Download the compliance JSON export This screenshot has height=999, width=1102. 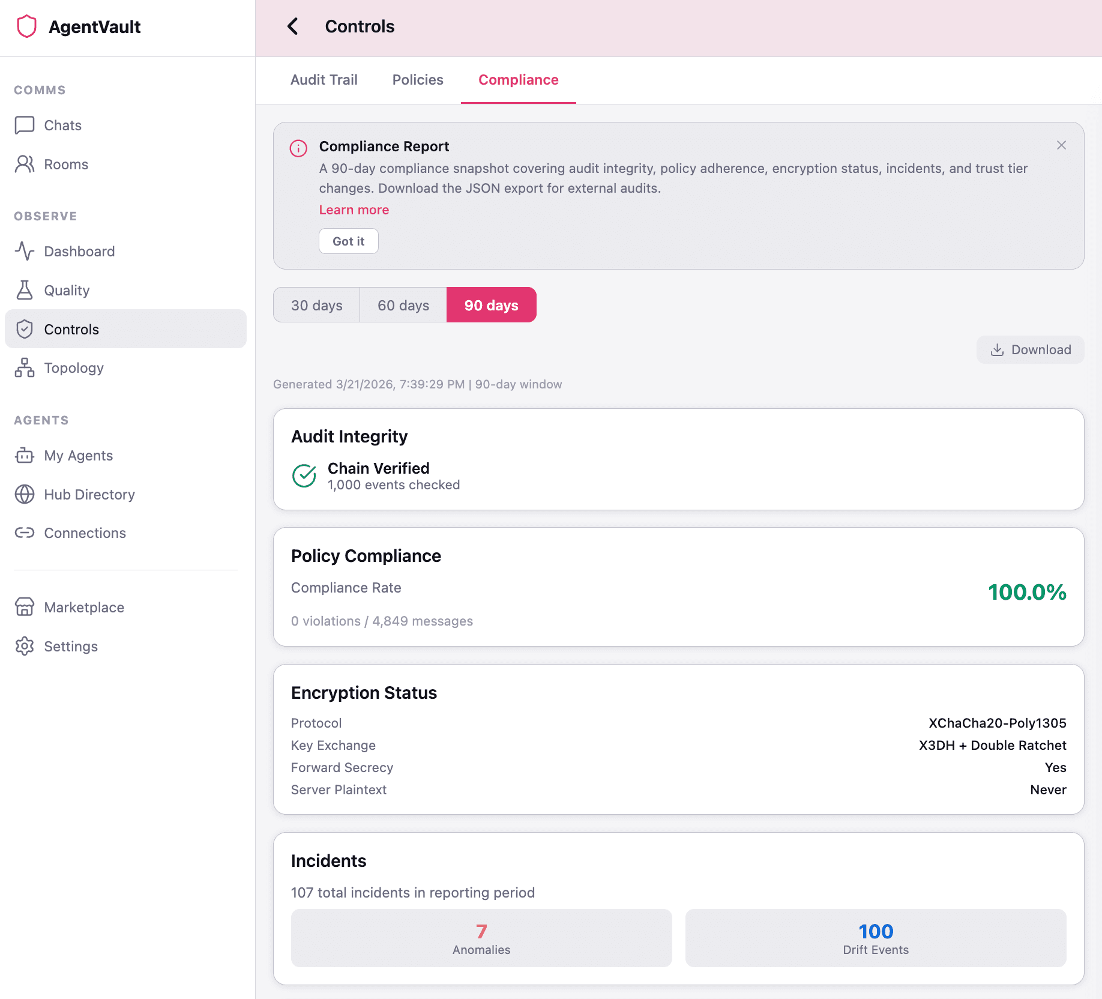(1030, 349)
